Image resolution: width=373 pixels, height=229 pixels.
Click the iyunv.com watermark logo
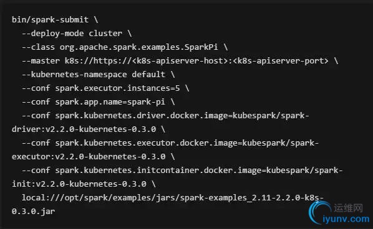pyautogui.click(x=339, y=213)
